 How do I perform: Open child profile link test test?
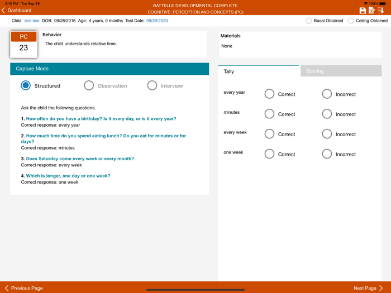tap(32, 21)
